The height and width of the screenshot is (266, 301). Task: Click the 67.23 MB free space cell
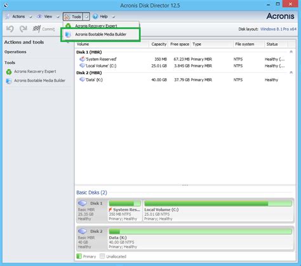pos(182,59)
